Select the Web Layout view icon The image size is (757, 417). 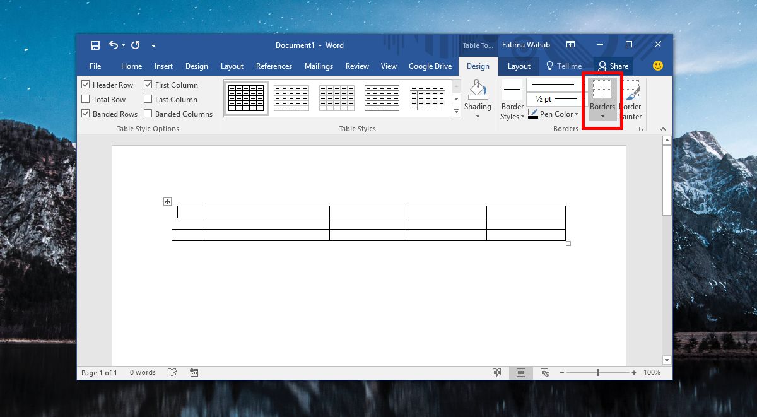pos(544,372)
